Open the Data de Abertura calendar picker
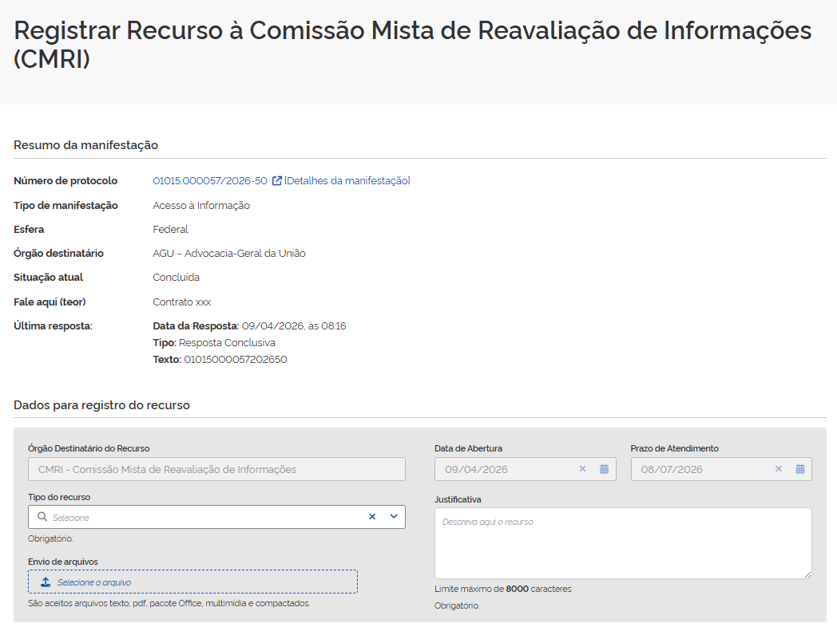This screenshot has height=627, width=837. (x=605, y=469)
